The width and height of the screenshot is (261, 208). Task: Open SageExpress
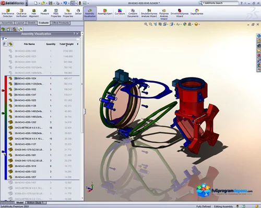point(197,12)
